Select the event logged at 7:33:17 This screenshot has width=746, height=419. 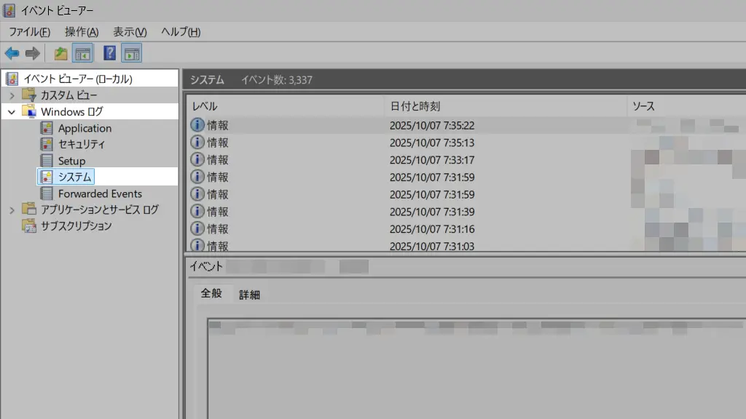(432, 160)
